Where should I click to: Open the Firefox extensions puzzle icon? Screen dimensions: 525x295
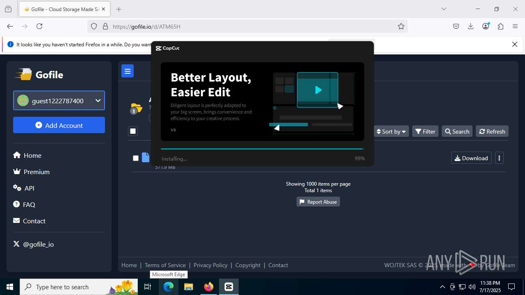pyautogui.click(x=500, y=26)
